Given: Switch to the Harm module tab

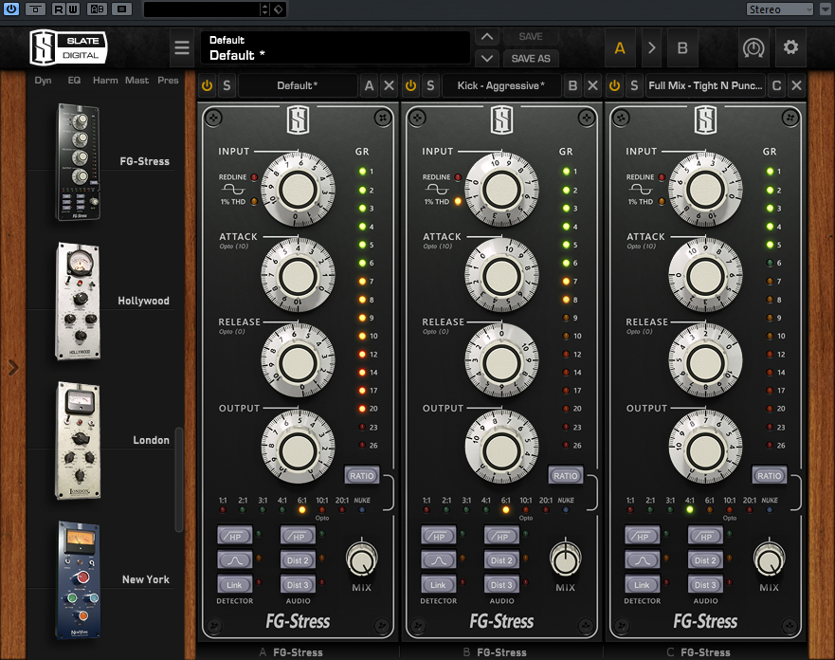Looking at the screenshot, I should (105, 81).
